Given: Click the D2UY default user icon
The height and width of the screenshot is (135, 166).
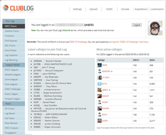Looking at the screenshot, I should coord(100,115).
